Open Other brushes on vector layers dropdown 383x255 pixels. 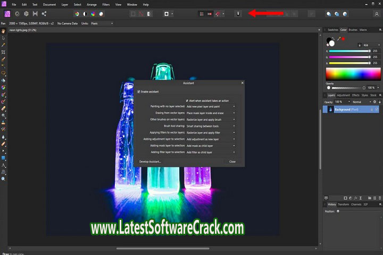[211, 120]
